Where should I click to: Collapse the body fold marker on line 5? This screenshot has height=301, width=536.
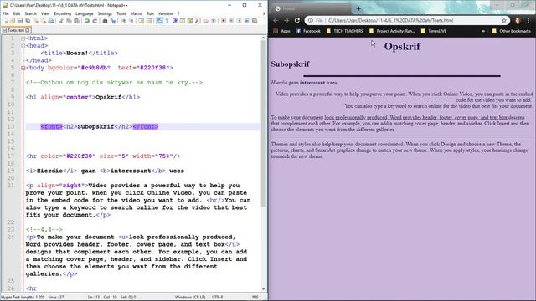23,68
